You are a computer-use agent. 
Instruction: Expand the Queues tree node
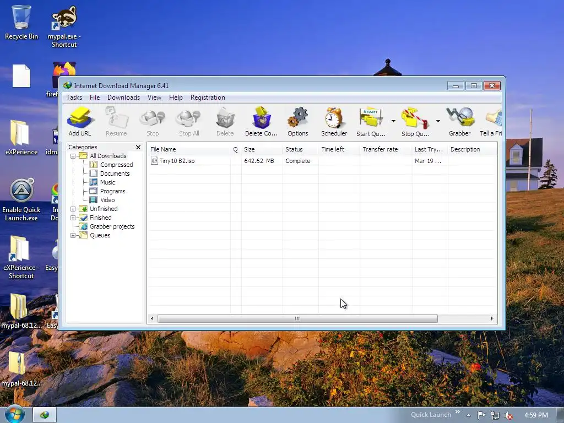pyautogui.click(x=73, y=235)
